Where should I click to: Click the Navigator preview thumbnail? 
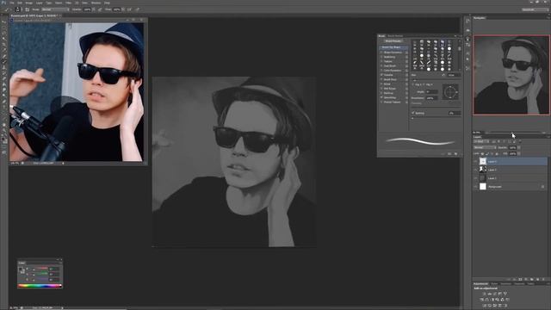[511, 75]
